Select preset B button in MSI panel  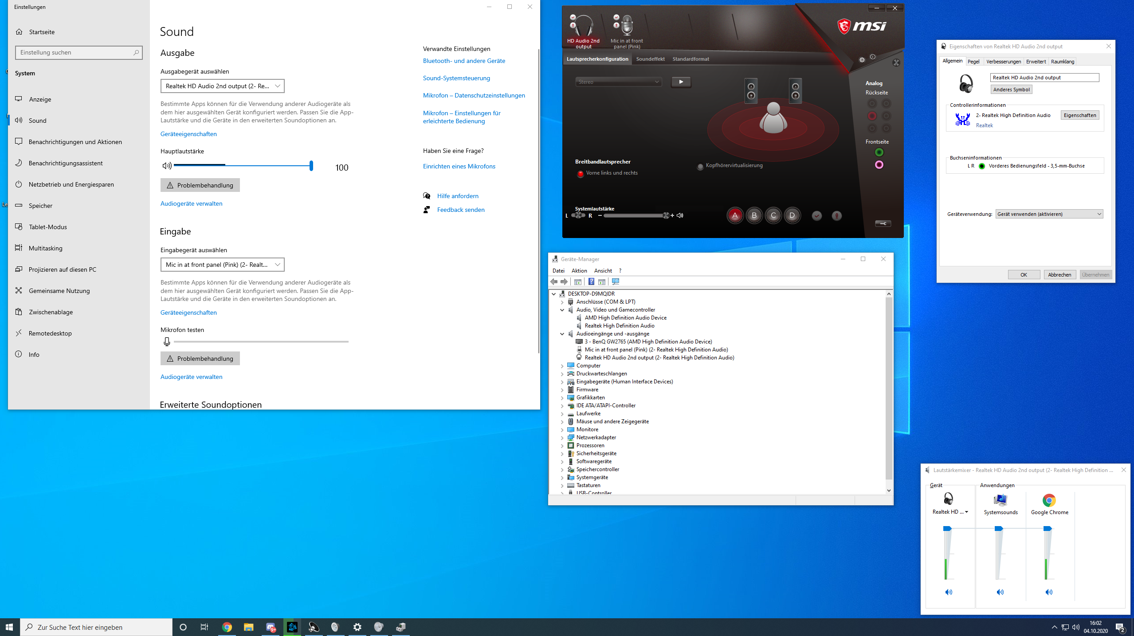pos(754,216)
